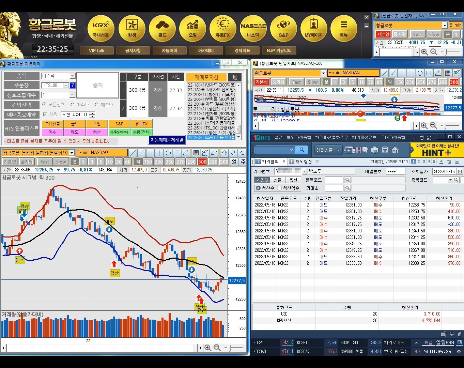Select the circle drawing tool in main chart

pos(168,153)
